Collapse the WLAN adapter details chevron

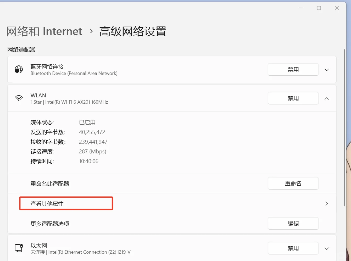click(326, 98)
